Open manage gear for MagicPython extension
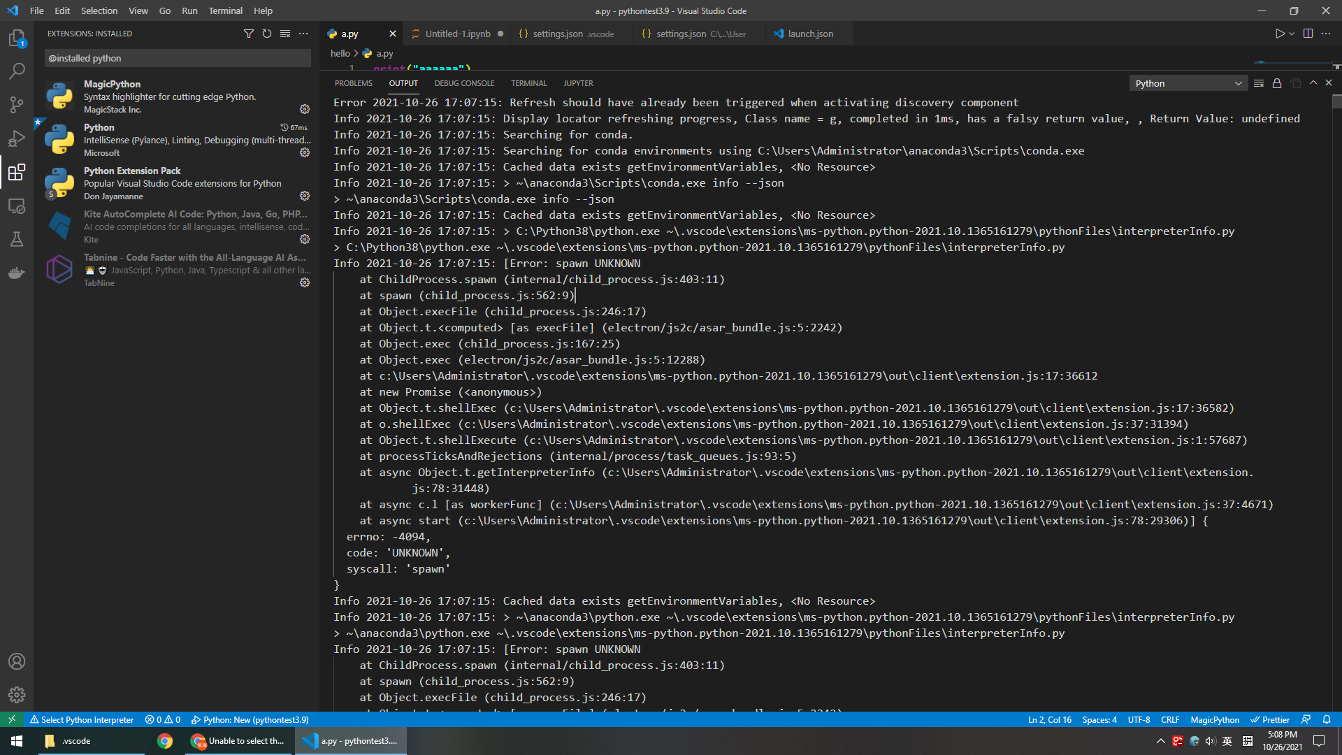This screenshot has height=755, width=1342. point(305,109)
